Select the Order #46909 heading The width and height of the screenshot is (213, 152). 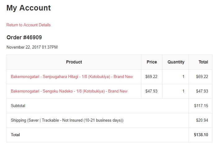[24, 37]
